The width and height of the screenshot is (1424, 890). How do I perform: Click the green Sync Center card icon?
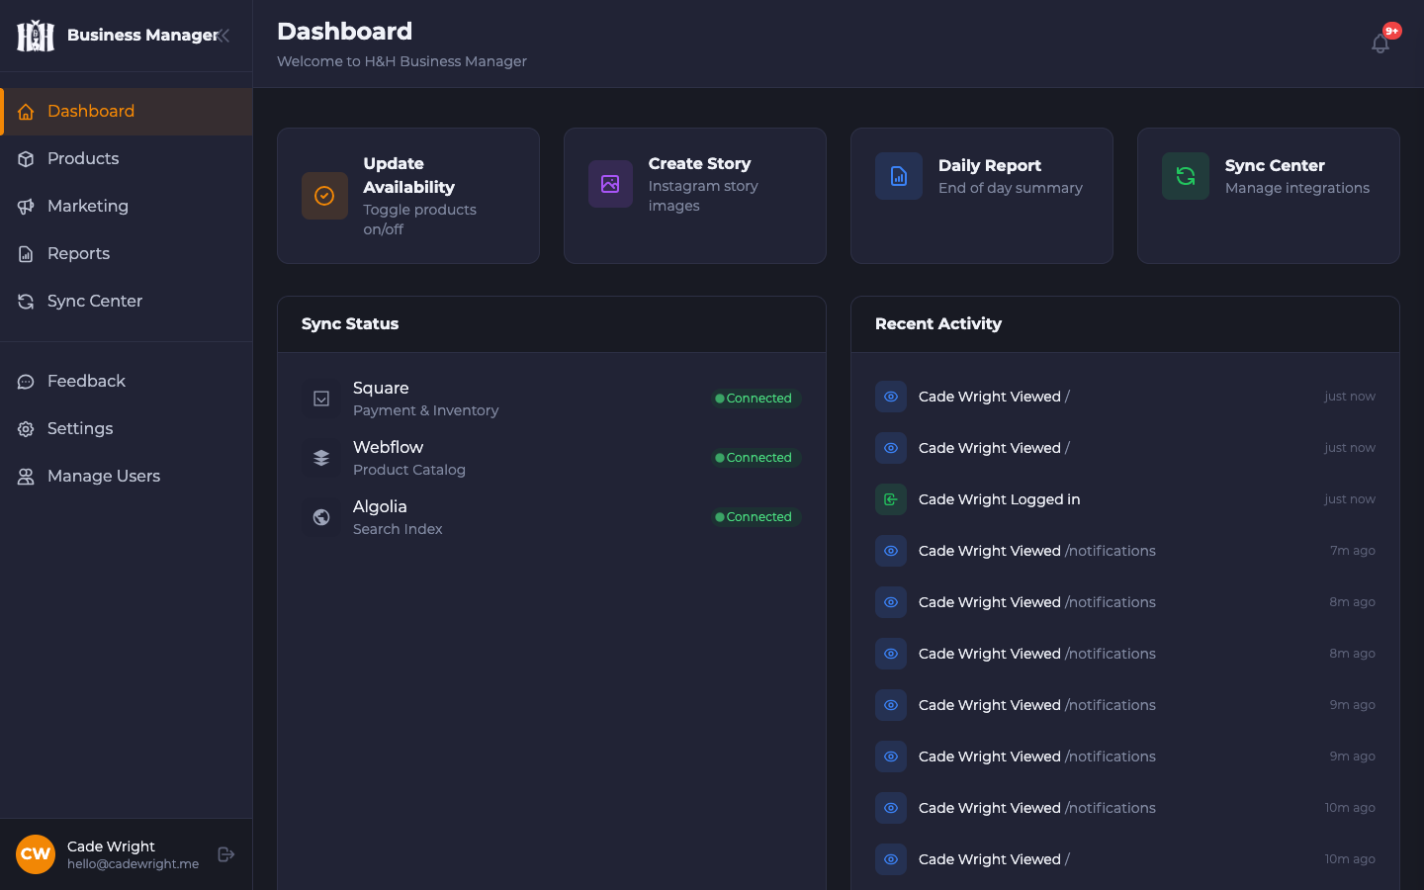pyautogui.click(x=1186, y=176)
